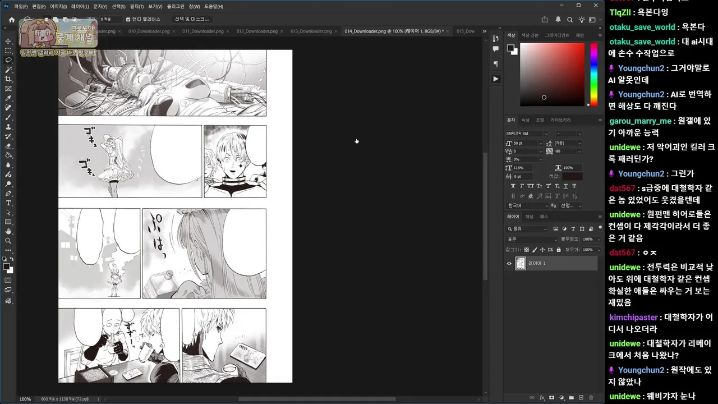
Task: Click the 선택 및 마스크 button
Action: [x=192, y=19]
